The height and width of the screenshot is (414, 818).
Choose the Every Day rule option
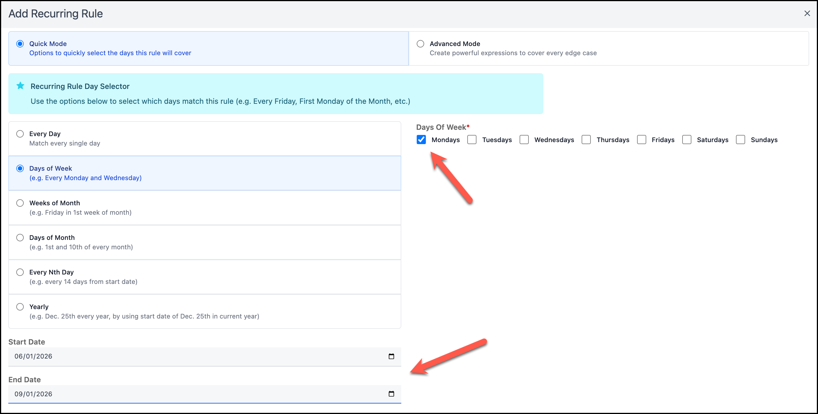pos(20,134)
